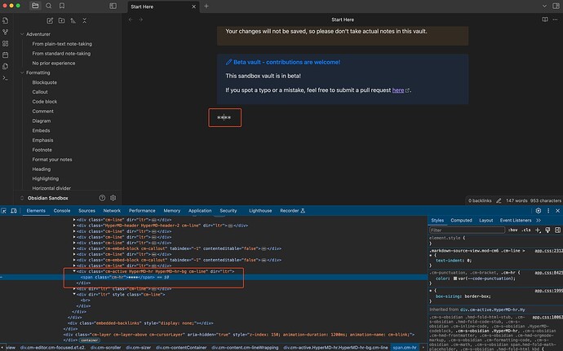Open DevTools settings gear
Screen dimensions: 563x351
(538, 211)
